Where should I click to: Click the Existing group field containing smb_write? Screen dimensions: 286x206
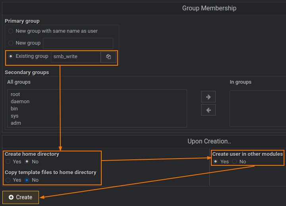point(75,57)
